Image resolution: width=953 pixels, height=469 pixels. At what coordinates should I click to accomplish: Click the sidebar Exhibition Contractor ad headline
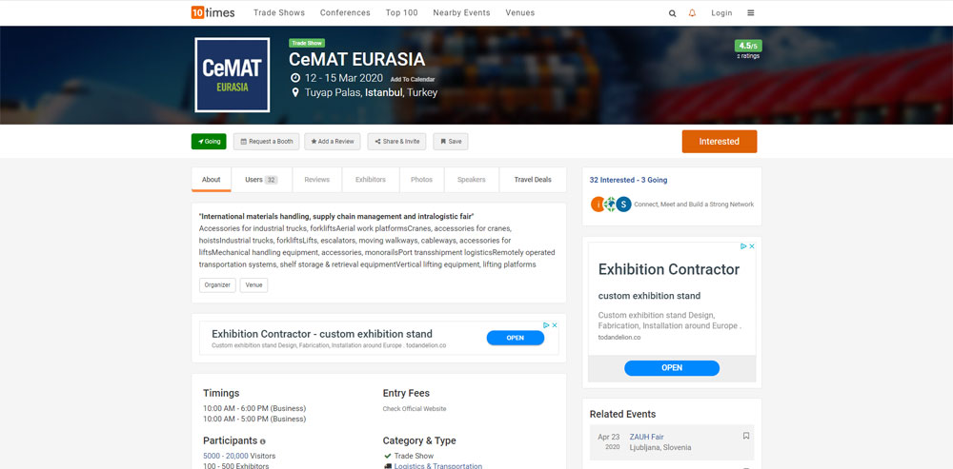pyautogui.click(x=669, y=269)
